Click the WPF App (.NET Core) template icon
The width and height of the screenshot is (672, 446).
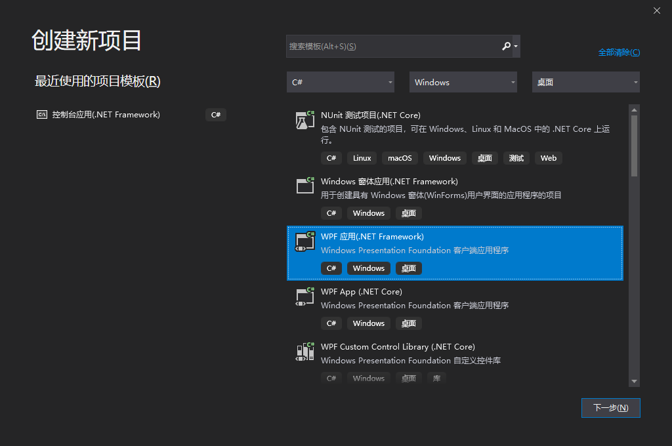304,296
